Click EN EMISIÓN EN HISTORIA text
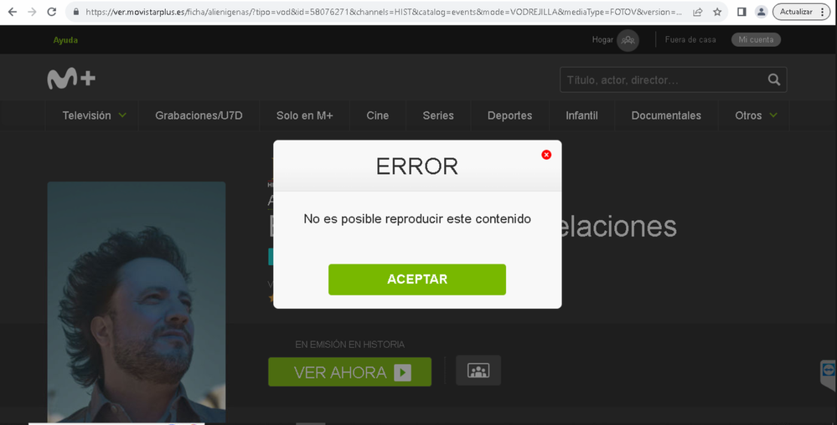Image resolution: width=837 pixels, height=425 pixels. pos(349,345)
